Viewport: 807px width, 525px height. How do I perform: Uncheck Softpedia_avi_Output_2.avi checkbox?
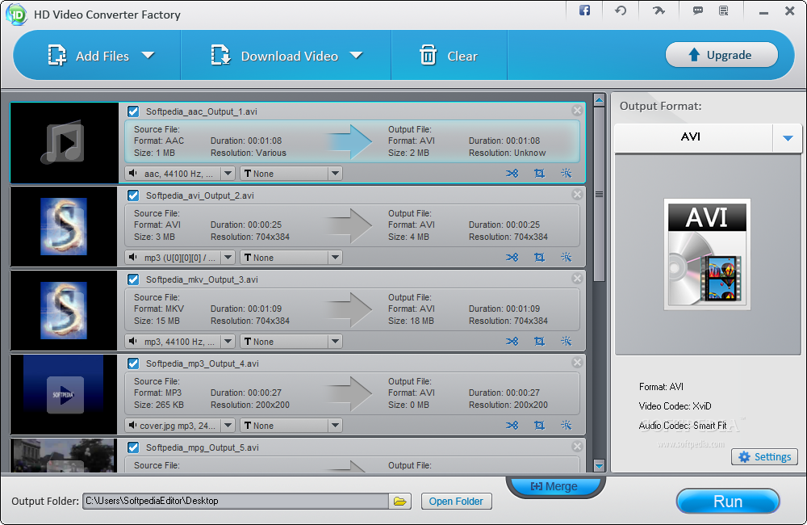133,195
